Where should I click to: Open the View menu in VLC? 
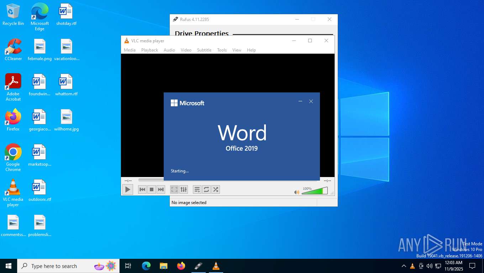pyautogui.click(x=237, y=50)
